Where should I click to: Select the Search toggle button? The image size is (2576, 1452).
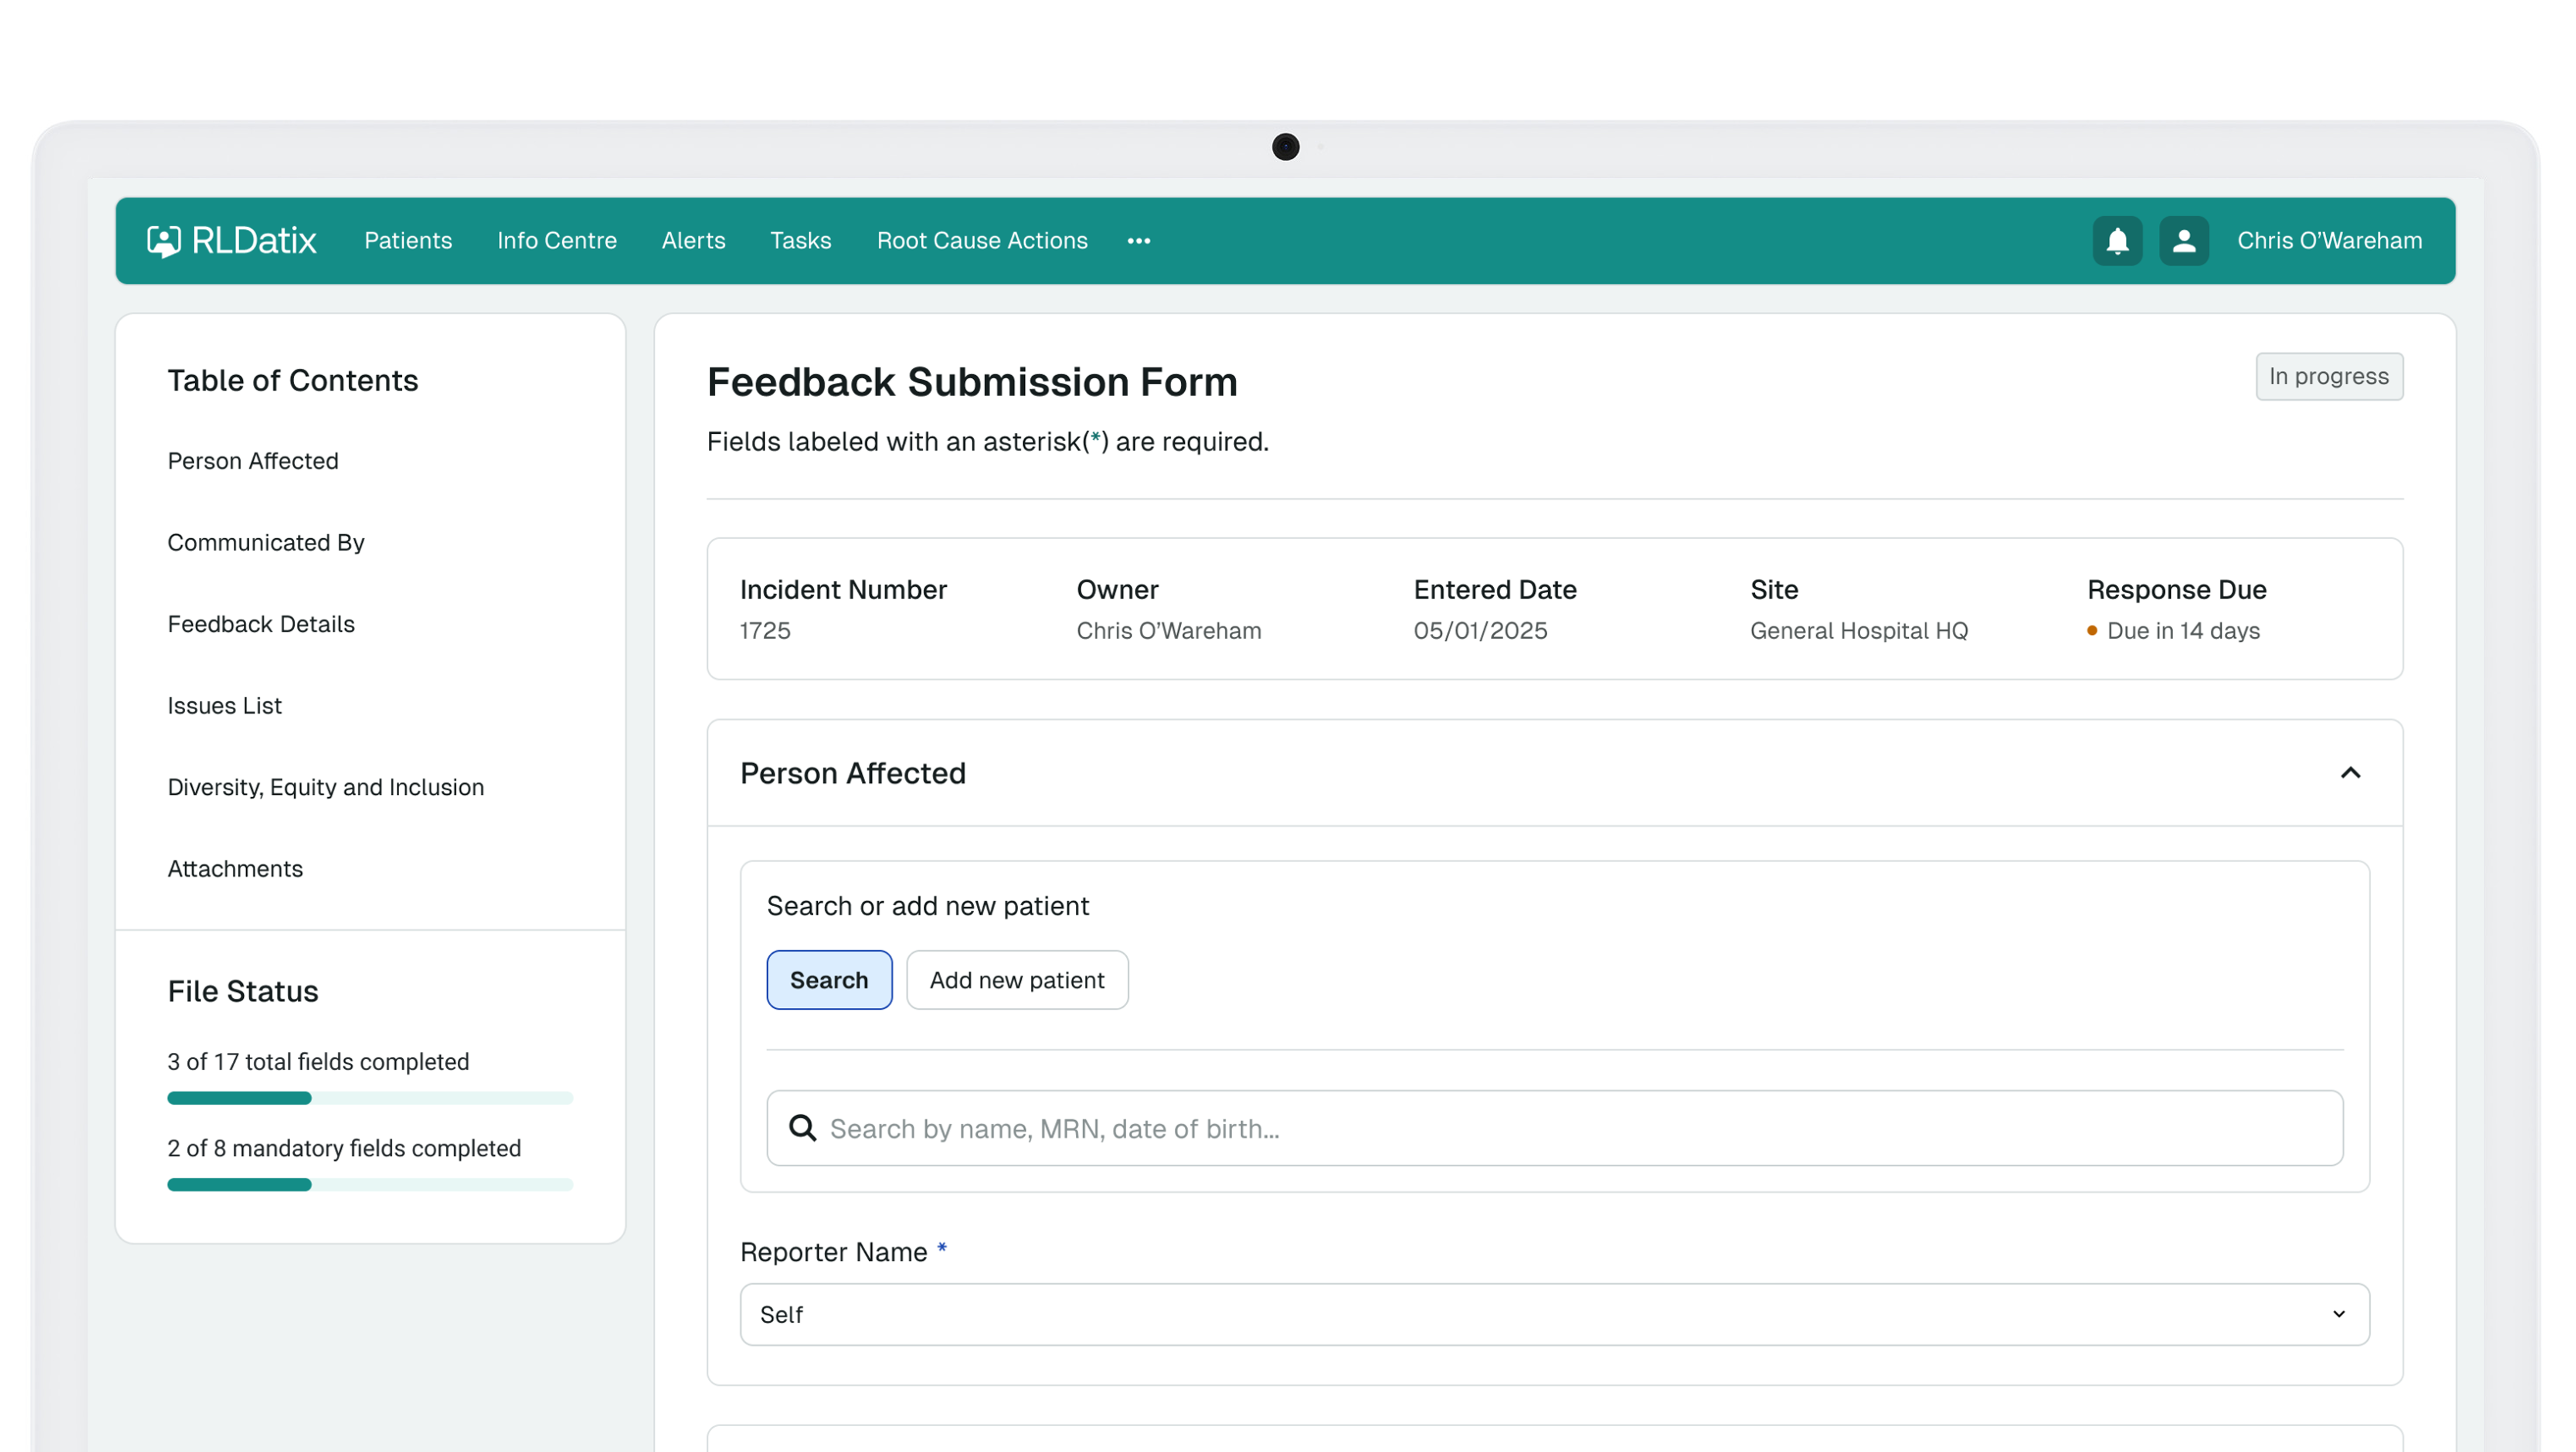pyautogui.click(x=829, y=979)
